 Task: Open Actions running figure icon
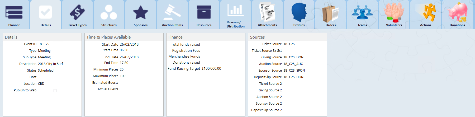(425, 12)
